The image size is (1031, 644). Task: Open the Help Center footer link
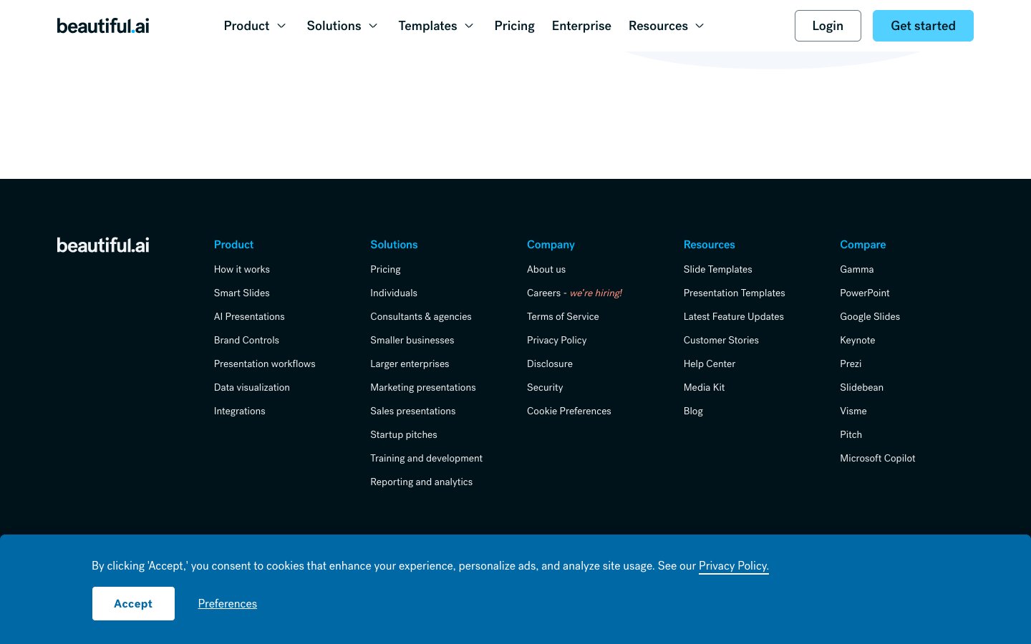coord(709,364)
